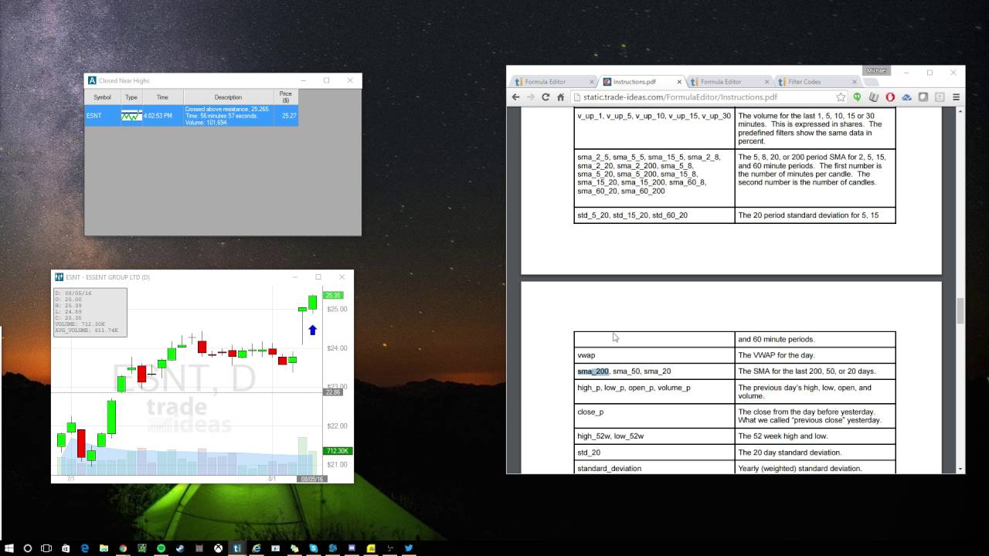The height and width of the screenshot is (556, 989).
Task: Open the Filter Codes tab
Action: point(817,82)
